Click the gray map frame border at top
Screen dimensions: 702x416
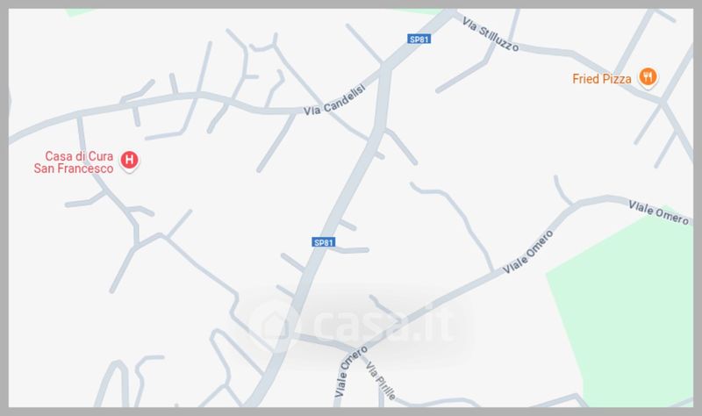click(351, 4)
